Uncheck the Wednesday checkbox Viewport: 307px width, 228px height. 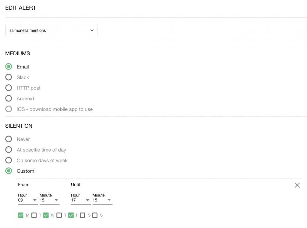coord(46,215)
